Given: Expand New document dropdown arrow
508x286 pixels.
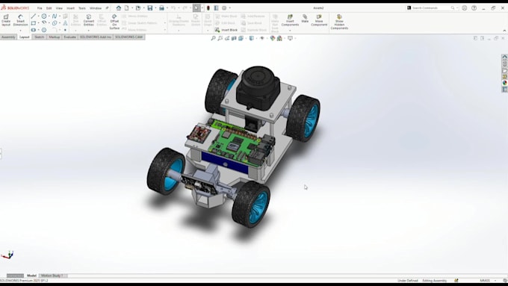Looking at the screenshot, I should point(132,7).
